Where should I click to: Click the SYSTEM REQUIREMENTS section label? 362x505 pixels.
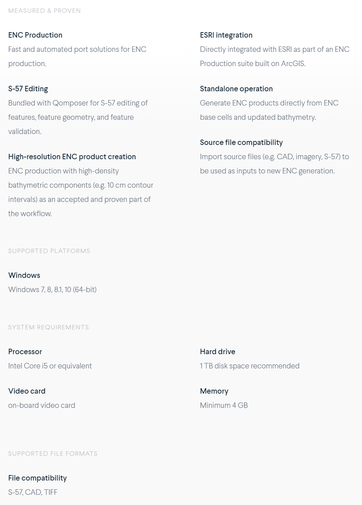(x=49, y=327)
